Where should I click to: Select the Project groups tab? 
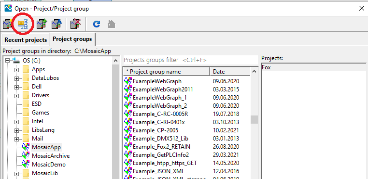72,39
